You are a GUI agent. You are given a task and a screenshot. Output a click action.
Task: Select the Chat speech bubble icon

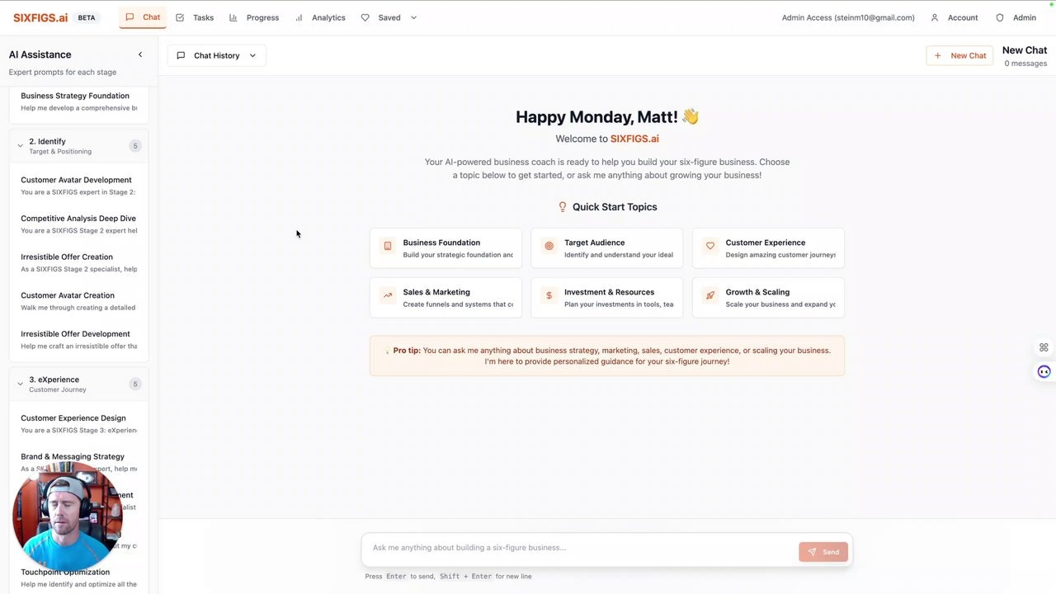(x=128, y=16)
